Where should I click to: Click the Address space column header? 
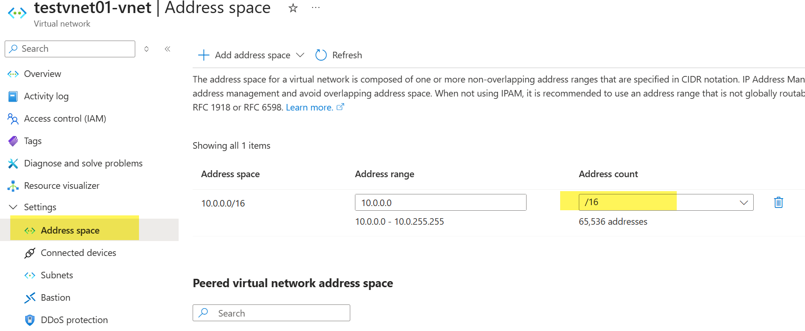pos(230,174)
